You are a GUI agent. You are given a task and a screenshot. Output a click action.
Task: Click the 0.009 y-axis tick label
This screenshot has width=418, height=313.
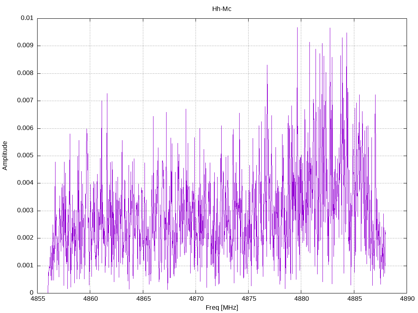coord(25,45)
